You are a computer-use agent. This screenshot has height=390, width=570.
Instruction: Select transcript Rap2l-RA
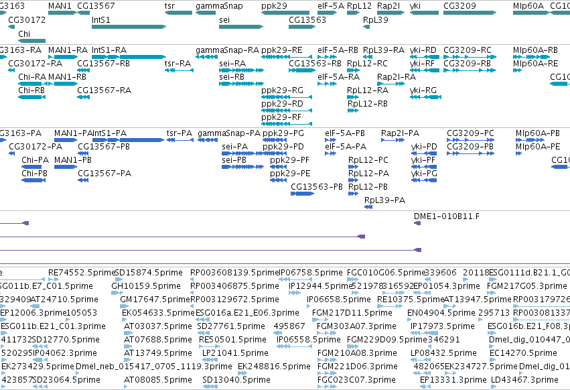pos(390,84)
